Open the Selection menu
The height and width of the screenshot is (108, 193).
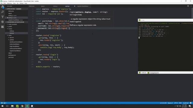(x=9, y=3)
